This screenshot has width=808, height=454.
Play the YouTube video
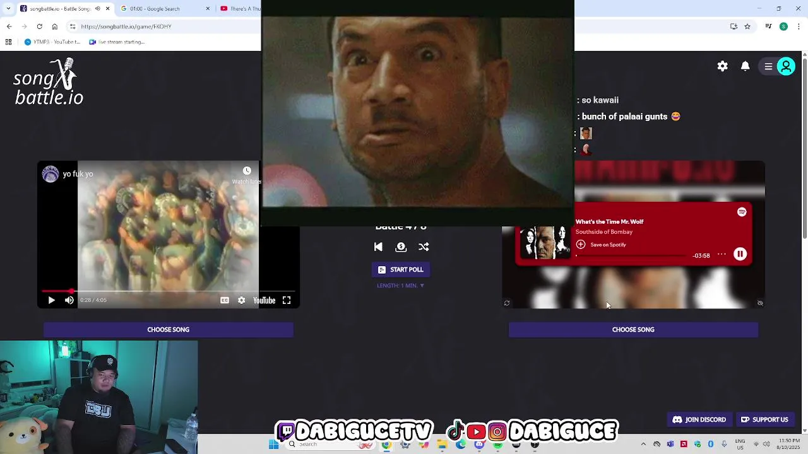point(51,300)
